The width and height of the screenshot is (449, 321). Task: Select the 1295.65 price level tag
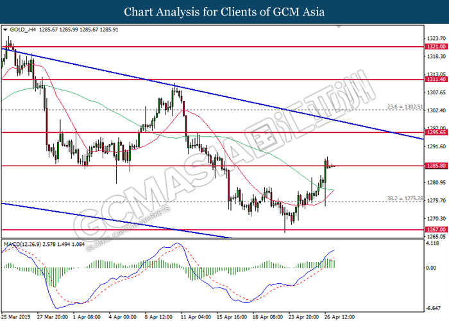click(x=436, y=132)
